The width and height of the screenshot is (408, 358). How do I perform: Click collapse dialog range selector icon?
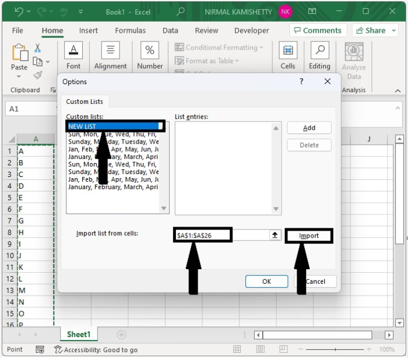pyautogui.click(x=275, y=235)
